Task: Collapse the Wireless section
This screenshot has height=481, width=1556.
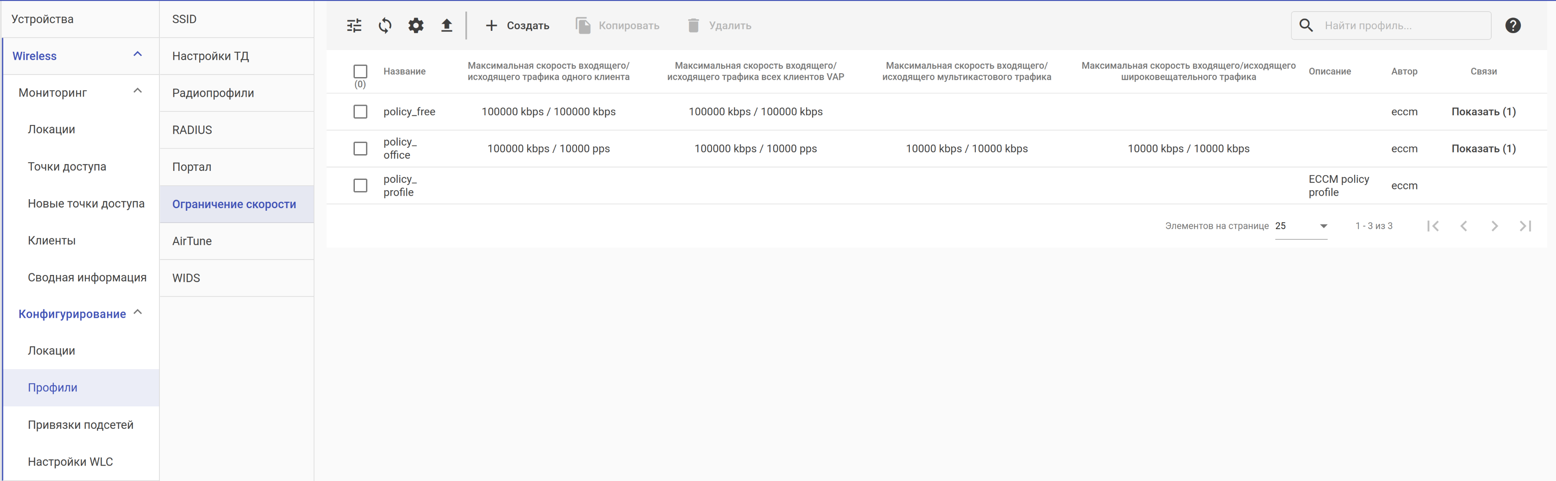Action: [x=137, y=54]
